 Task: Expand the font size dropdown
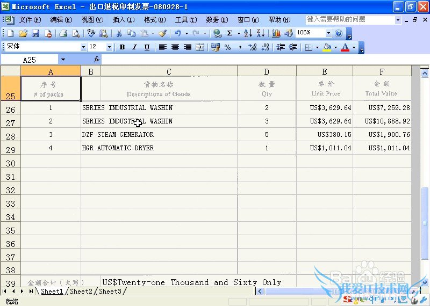(x=110, y=47)
